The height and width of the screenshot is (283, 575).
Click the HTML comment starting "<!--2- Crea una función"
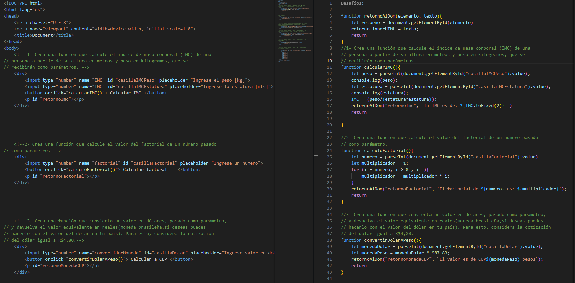coord(115,144)
